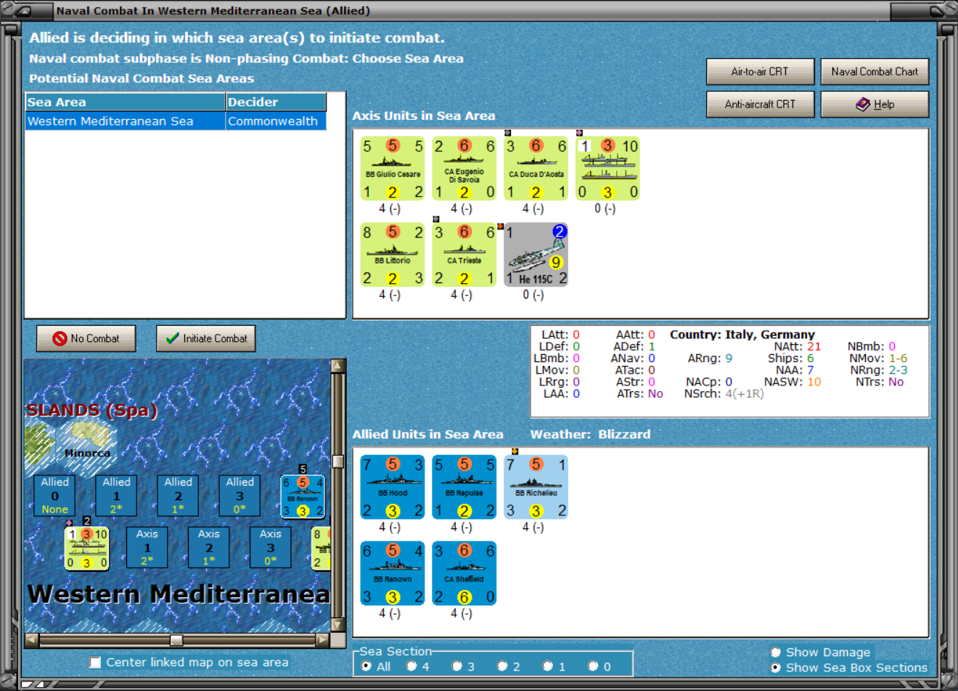The height and width of the screenshot is (691, 958).
Task: Open the Naval Combat Chart
Action: coord(875,71)
